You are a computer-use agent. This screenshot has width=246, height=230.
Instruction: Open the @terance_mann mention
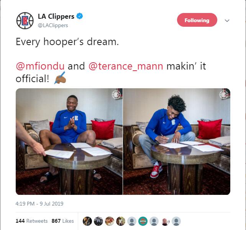pos(126,66)
